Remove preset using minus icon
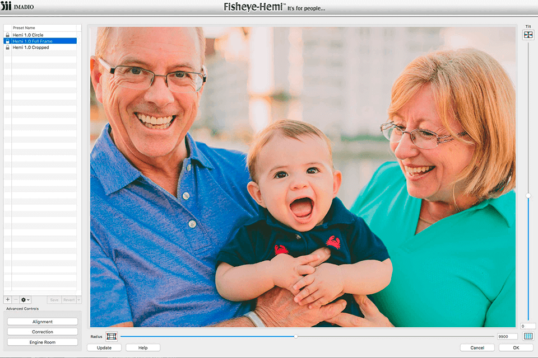 [15, 300]
